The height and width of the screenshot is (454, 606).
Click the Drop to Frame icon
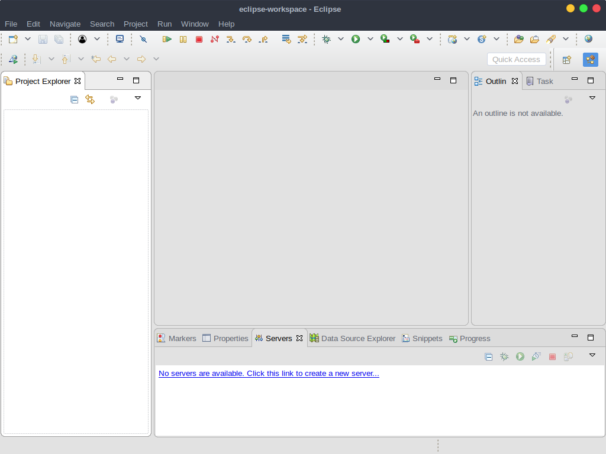(x=286, y=39)
